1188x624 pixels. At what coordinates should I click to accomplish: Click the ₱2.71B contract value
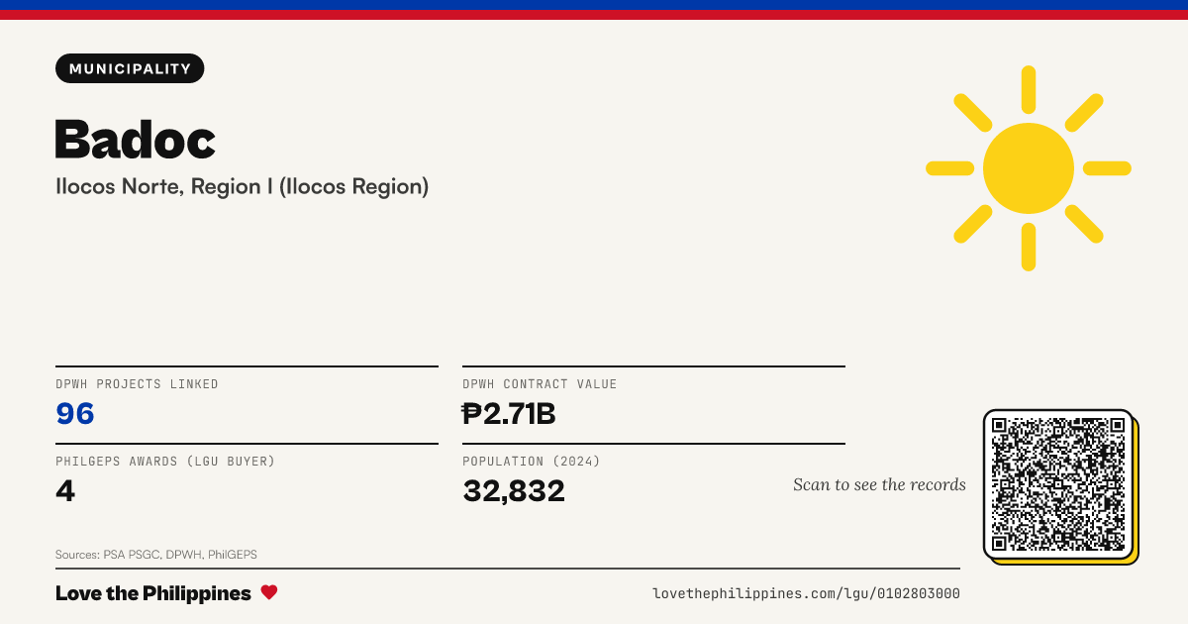click(509, 414)
